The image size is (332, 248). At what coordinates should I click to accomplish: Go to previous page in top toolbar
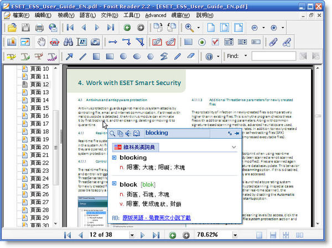pyautogui.click(x=84, y=28)
